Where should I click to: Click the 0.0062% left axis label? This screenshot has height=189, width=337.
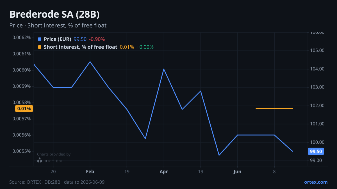click(x=21, y=38)
